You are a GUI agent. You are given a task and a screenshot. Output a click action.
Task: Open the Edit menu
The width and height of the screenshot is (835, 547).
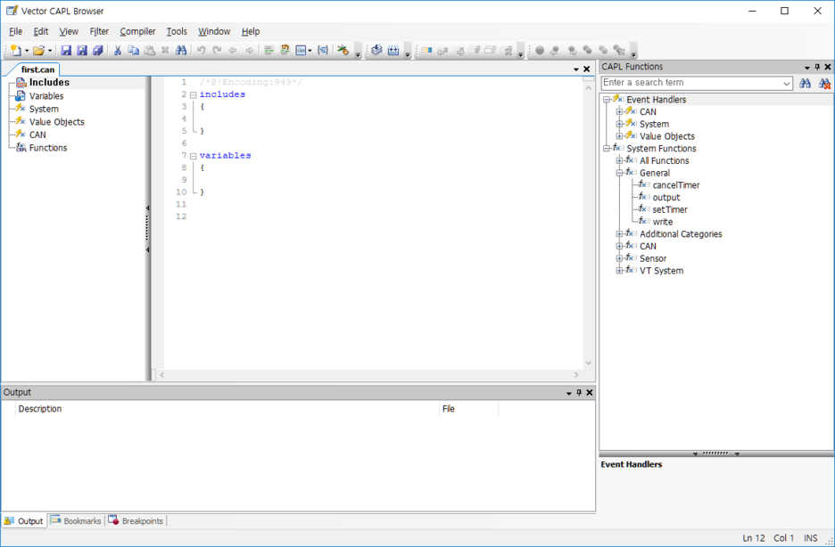(41, 31)
